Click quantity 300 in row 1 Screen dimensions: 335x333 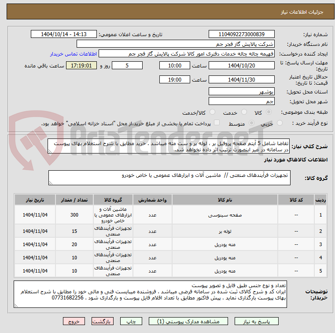tap(74, 215)
